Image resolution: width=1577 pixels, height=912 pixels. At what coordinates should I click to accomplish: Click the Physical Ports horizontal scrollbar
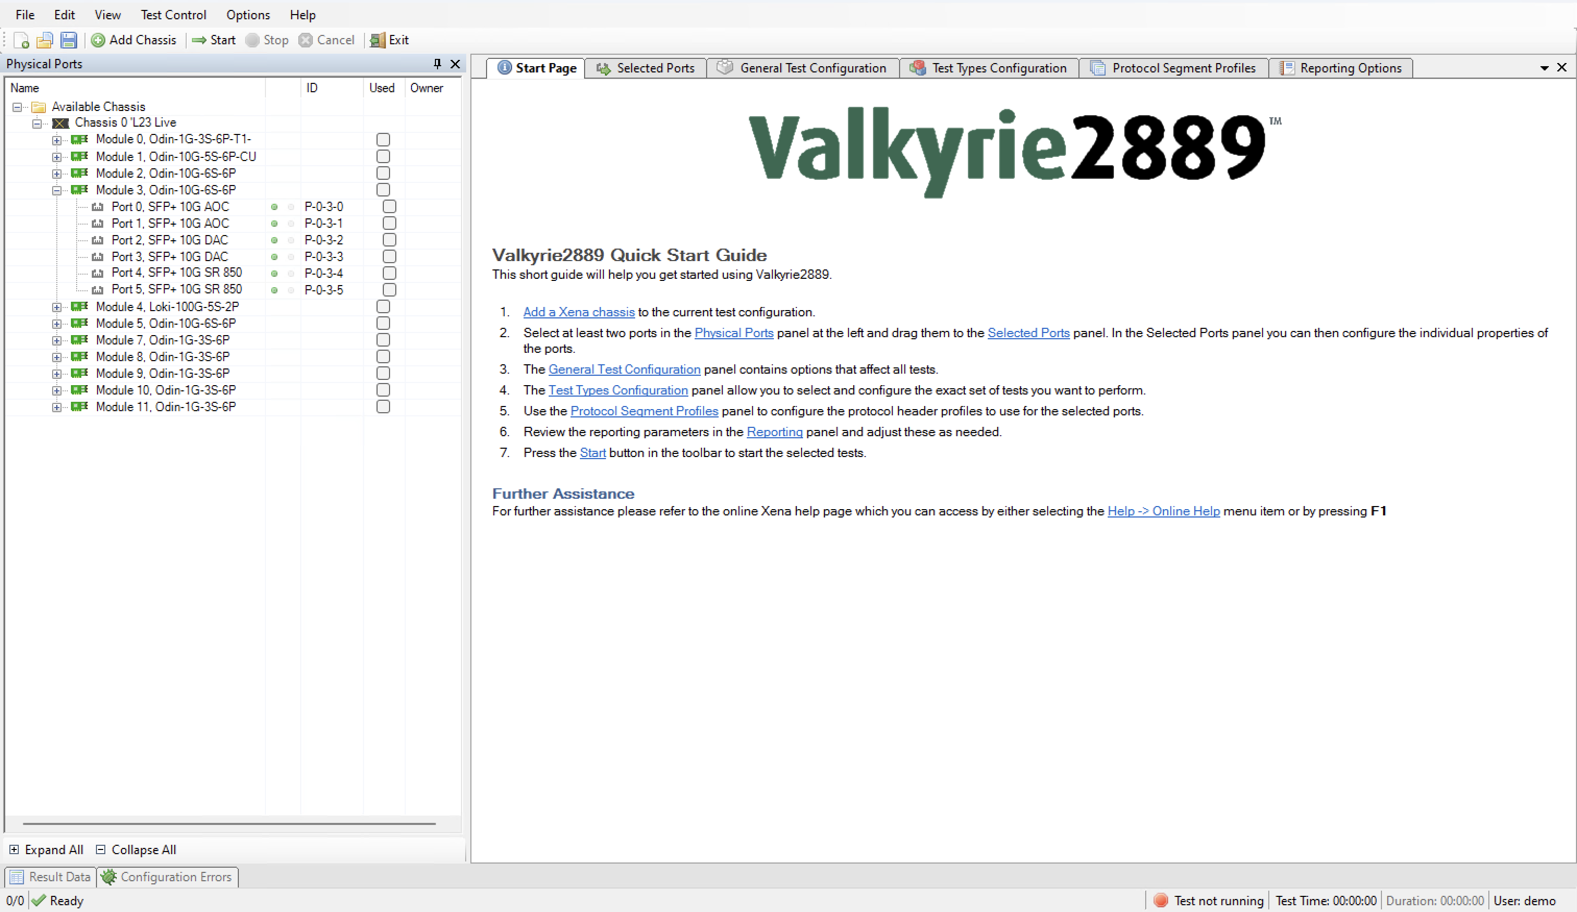(x=229, y=824)
